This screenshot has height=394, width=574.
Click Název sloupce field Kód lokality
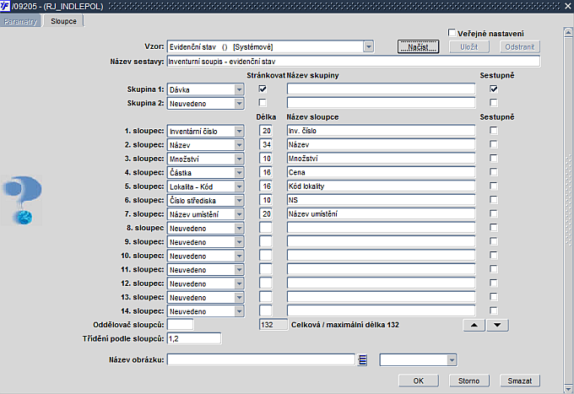pos(381,186)
